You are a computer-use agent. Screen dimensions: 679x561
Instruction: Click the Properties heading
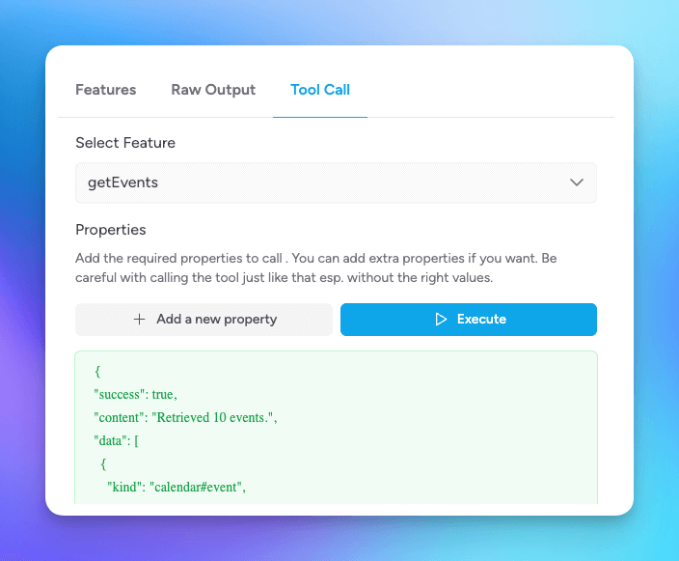(111, 230)
